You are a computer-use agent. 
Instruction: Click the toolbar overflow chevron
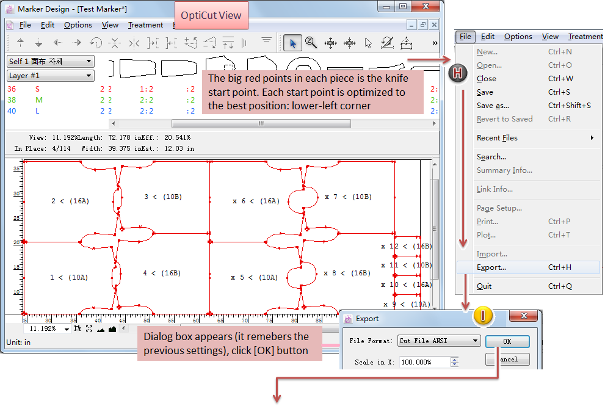pos(435,43)
